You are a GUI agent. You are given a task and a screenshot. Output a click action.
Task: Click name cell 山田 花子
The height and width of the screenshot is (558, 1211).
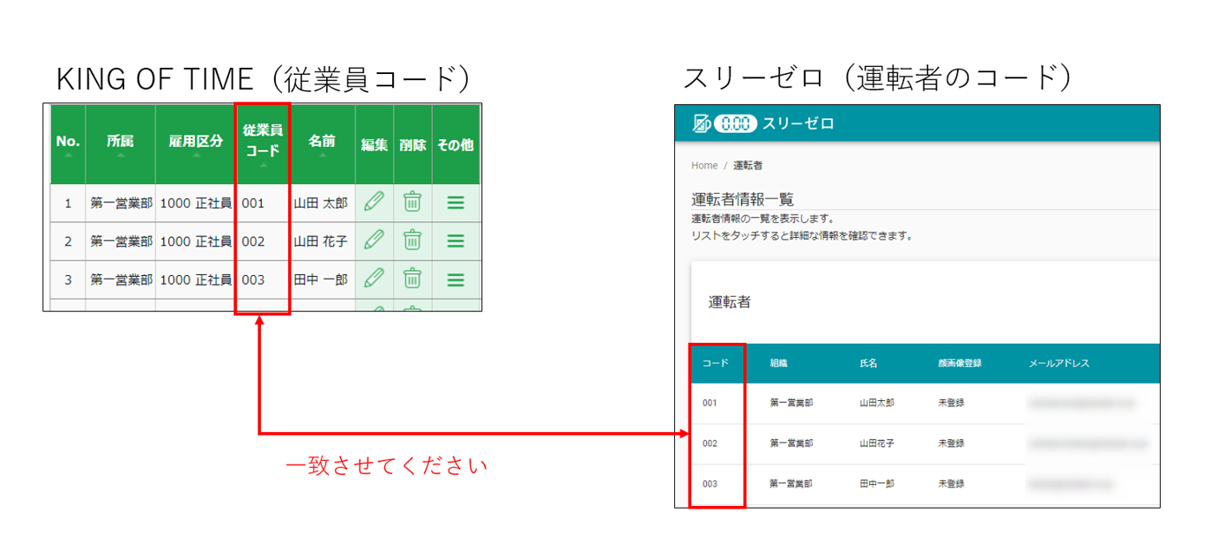coord(321,241)
